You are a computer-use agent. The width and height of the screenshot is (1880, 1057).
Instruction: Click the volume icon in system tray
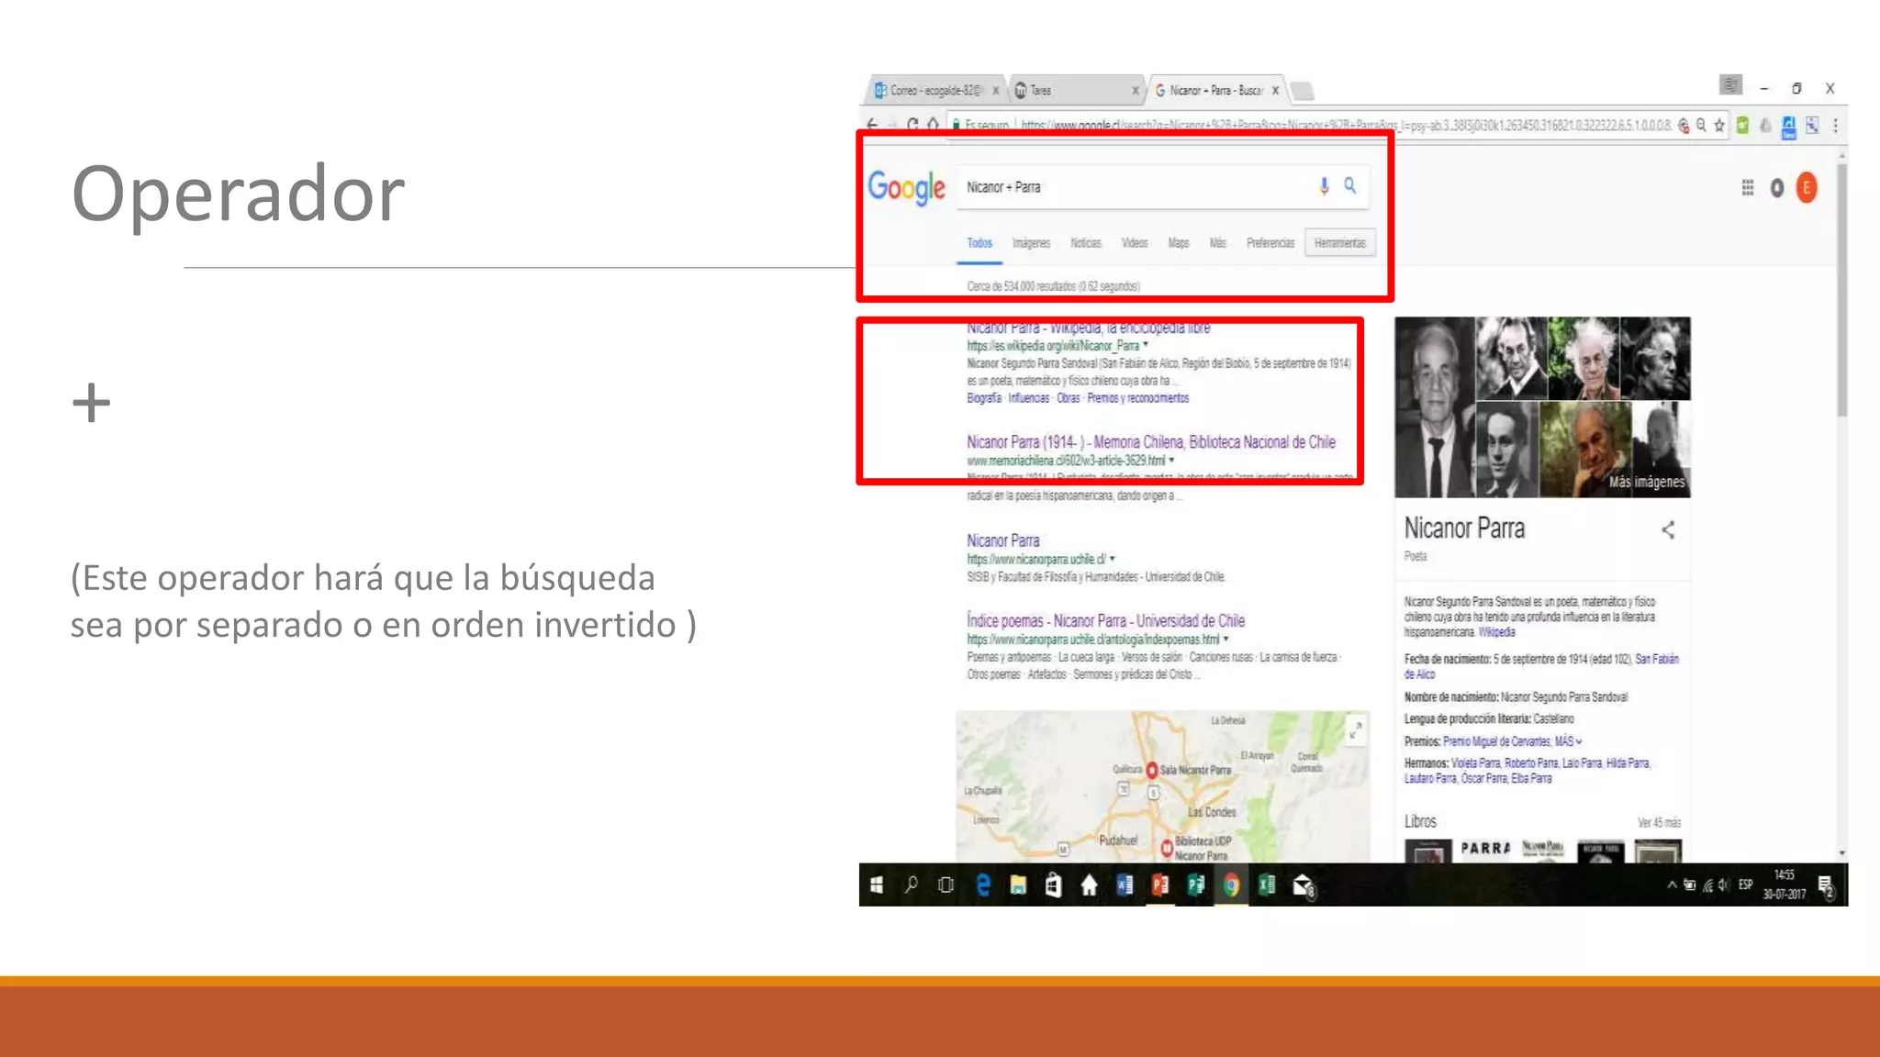1723,885
